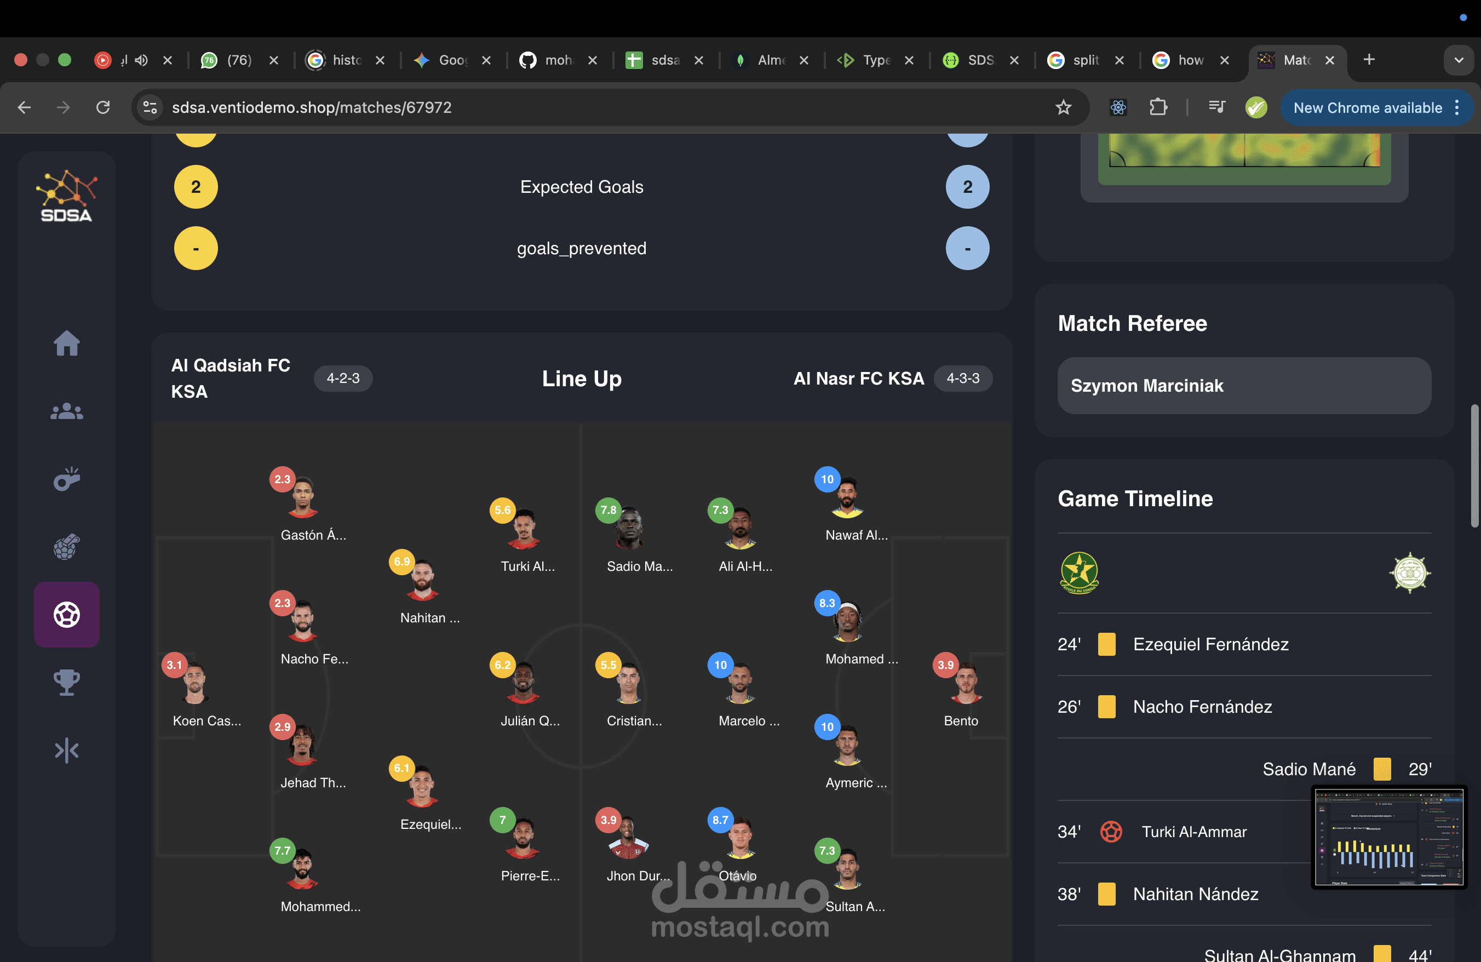This screenshot has height=962, width=1481.
Task: Mute audio on the first tab
Action: point(142,60)
